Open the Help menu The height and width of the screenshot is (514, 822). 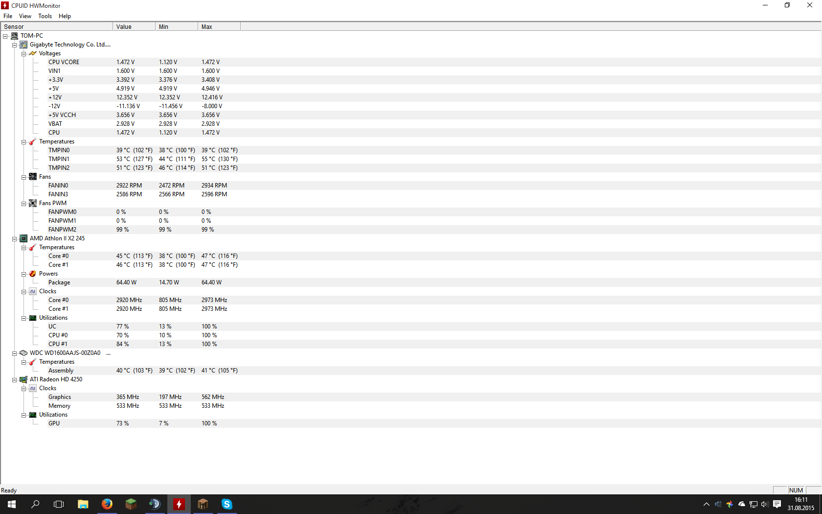[x=65, y=16]
